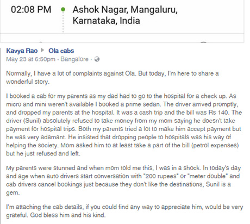Screen dimensions: 250x224
Task: Click the sentence with "Rs 140" bill
Action: [x=172, y=113]
